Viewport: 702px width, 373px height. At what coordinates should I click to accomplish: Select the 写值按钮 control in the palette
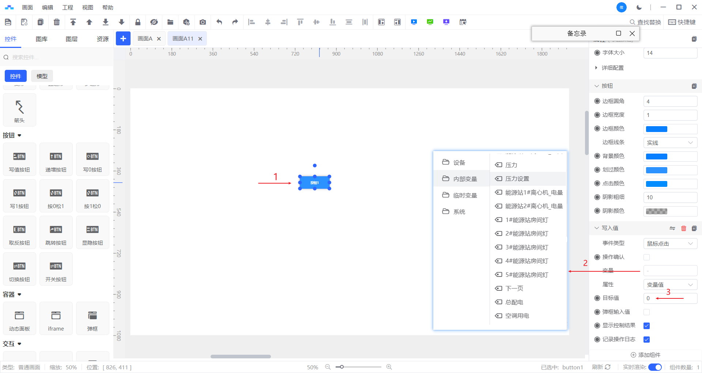[19, 159]
